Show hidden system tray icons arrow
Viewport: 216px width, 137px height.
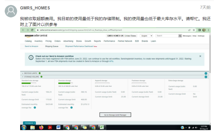[x=186, y=128]
